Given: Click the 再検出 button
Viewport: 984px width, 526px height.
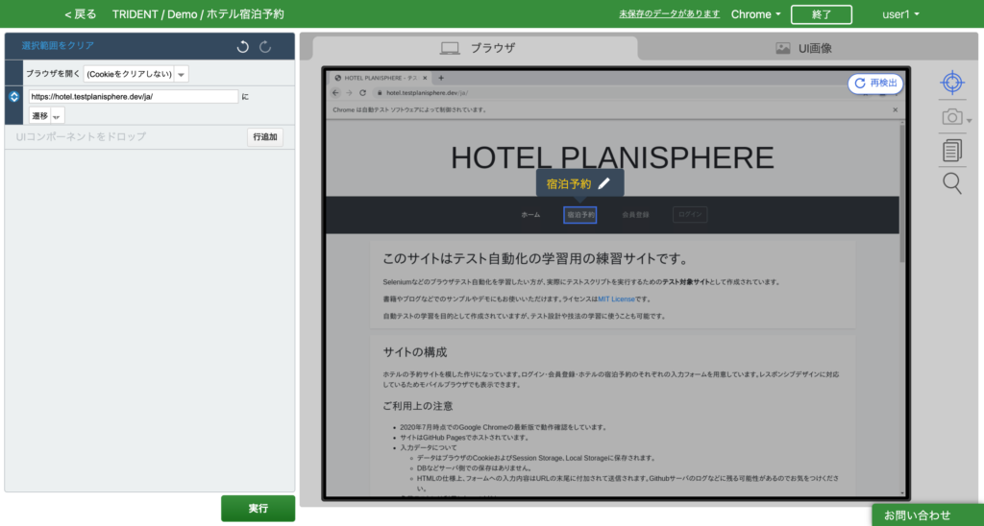Looking at the screenshot, I should [x=875, y=84].
